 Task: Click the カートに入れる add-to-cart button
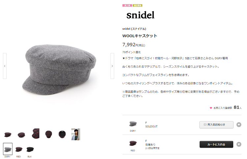[x=216, y=145]
